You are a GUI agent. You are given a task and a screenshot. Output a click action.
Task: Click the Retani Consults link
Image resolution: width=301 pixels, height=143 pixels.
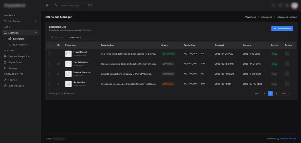pyautogui.click(x=288, y=139)
